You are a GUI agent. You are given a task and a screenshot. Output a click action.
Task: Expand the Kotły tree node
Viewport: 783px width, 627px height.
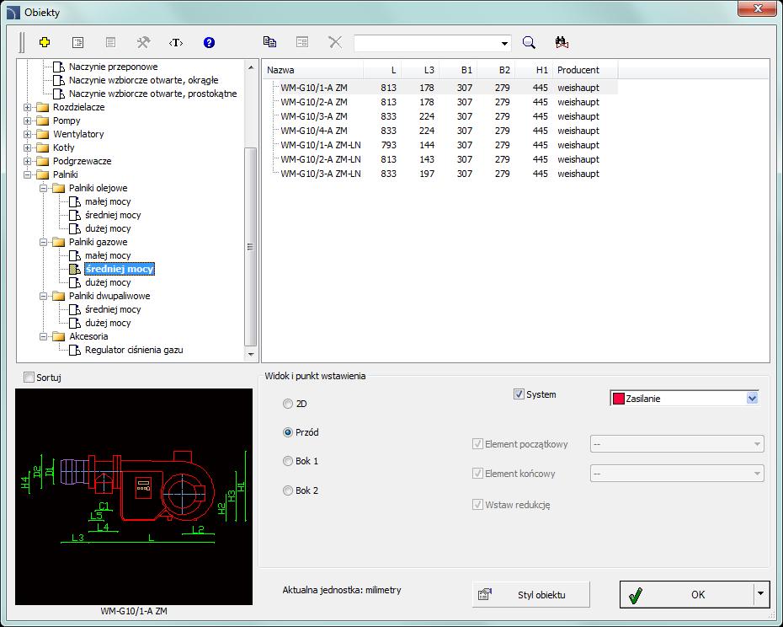coord(28,147)
